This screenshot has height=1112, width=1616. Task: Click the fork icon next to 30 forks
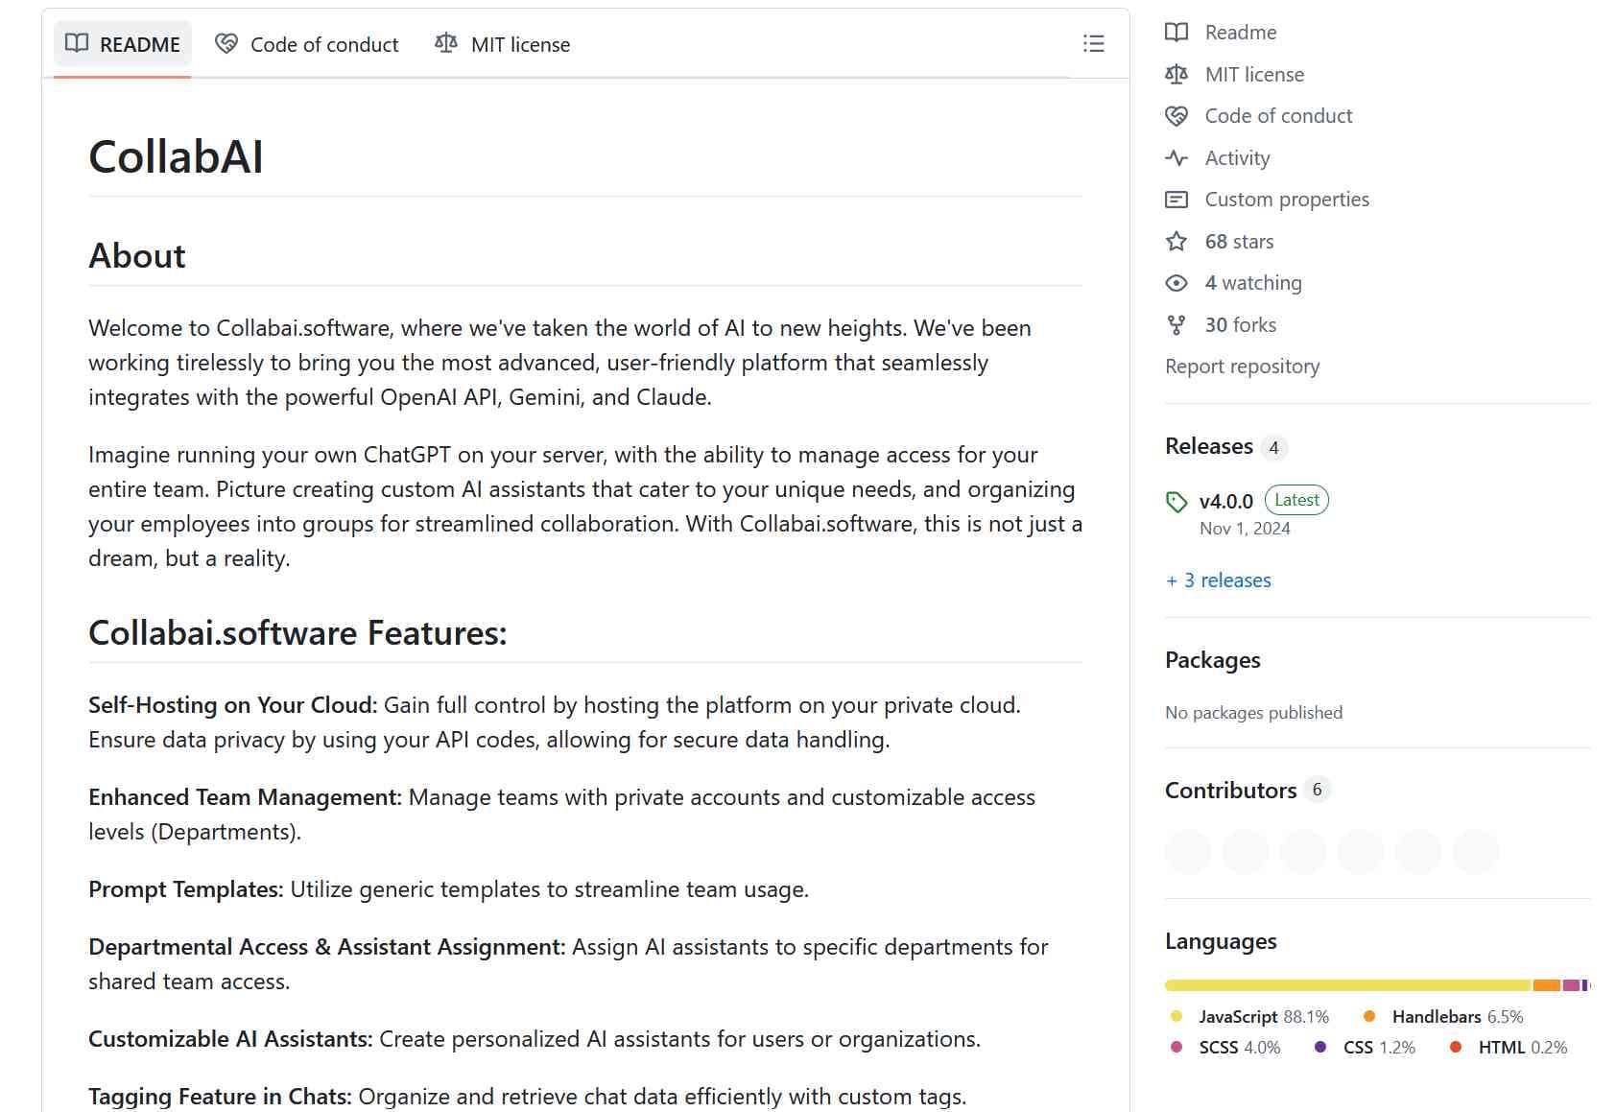[x=1176, y=325]
